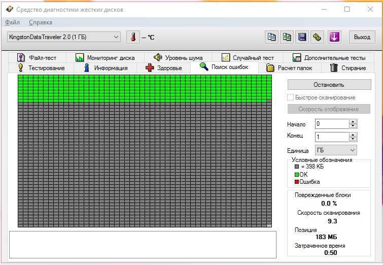Image resolution: width=383 pixels, height=265 pixels.
Task: Click the Позиция label
Action: [305, 230]
